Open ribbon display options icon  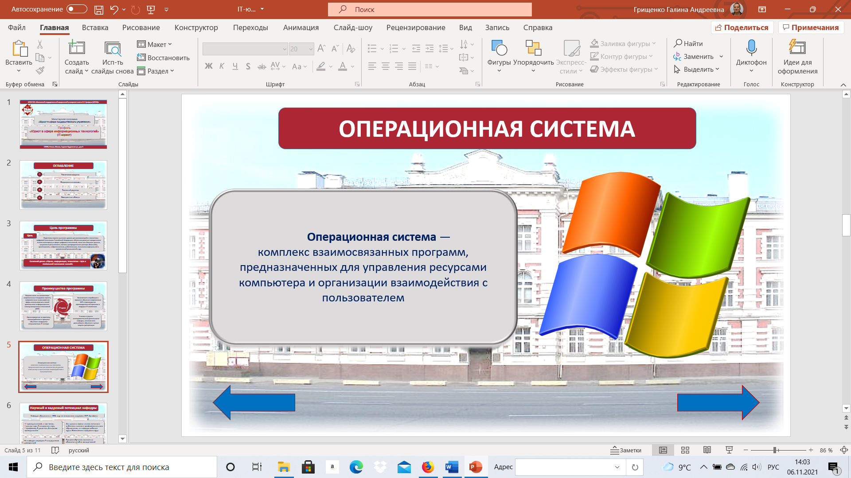(762, 9)
